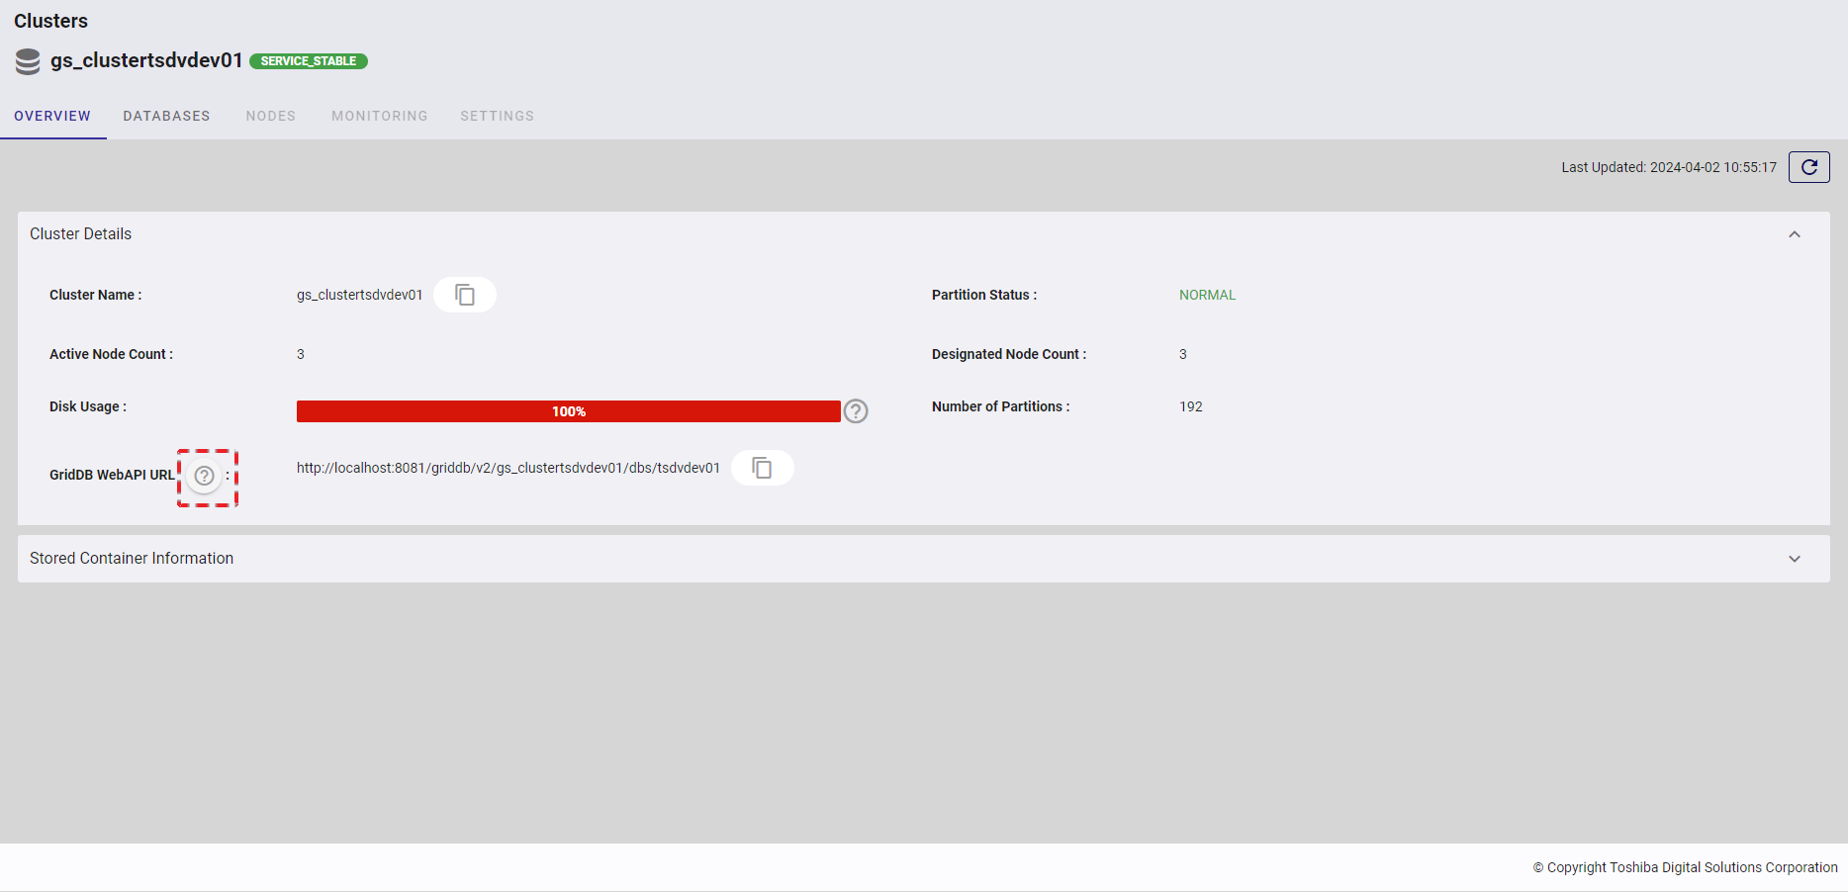Screen dimensions: 1848x892
Task: Navigate back using the Clusters heading
Action: [x=50, y=20]
